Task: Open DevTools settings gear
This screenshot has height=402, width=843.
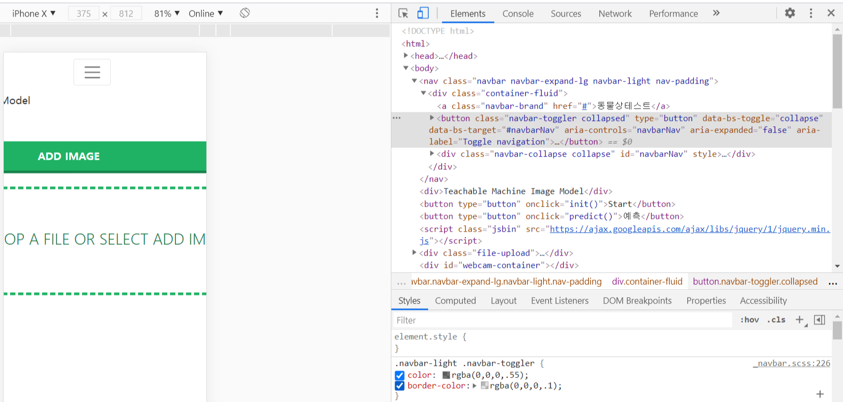Action: click(x=790, y=13)
